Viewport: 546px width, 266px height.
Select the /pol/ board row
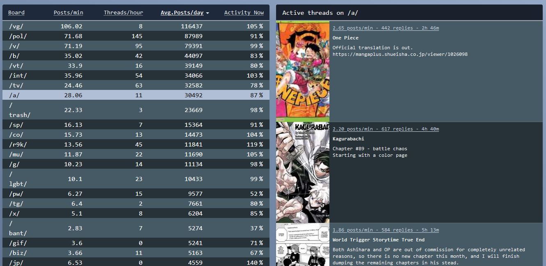coord(136,36)
